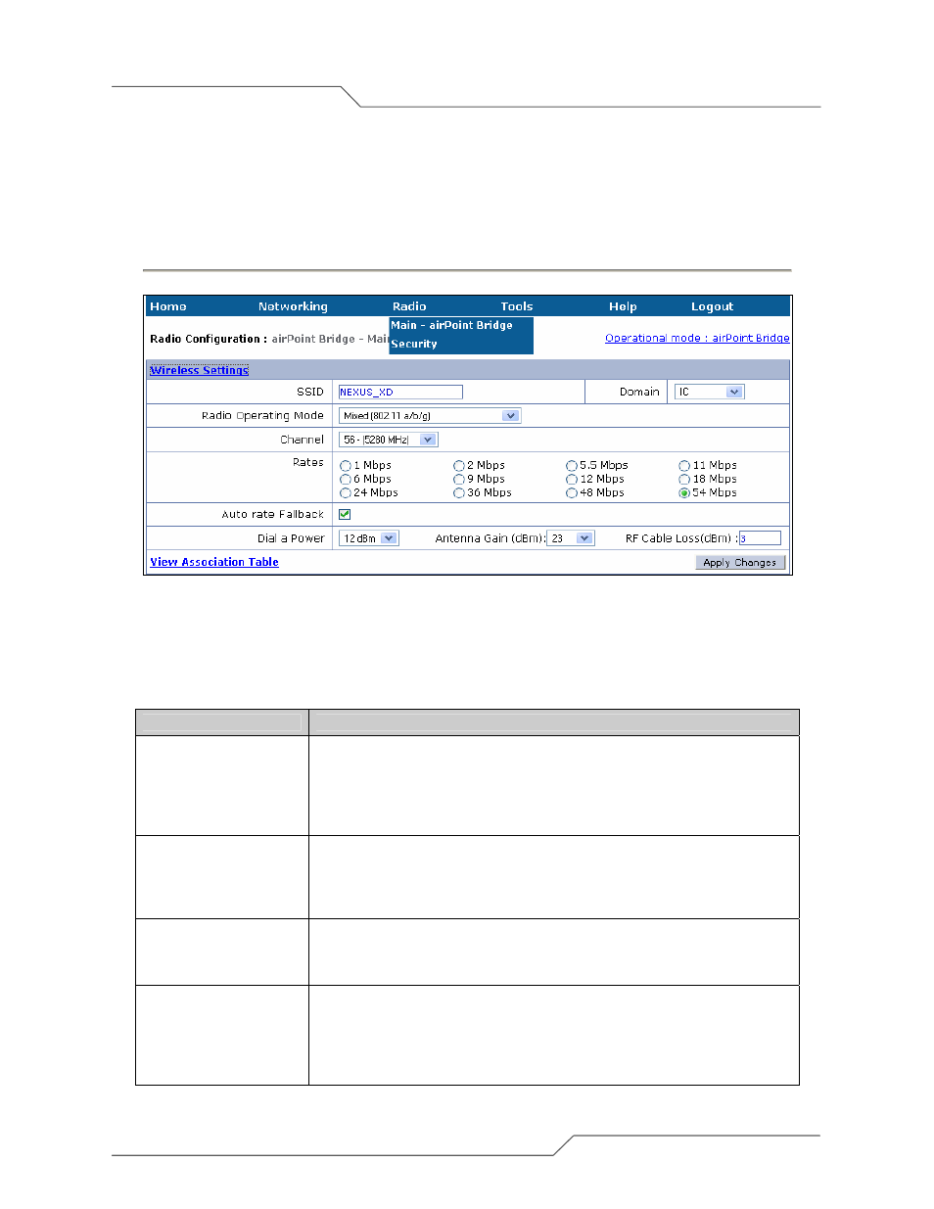The height and width of the screenshot is (1209, 934).
Task: Choose Main - airPoint Bridge submenu entry
Action: coord(451,325)
